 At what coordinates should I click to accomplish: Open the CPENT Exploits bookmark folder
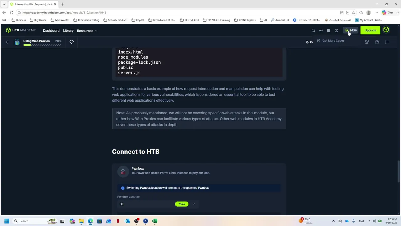tap(245, 20)
